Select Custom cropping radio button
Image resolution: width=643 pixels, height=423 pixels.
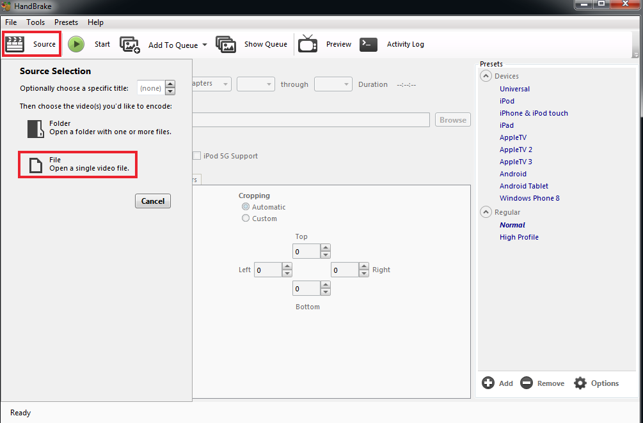(246, 219)
